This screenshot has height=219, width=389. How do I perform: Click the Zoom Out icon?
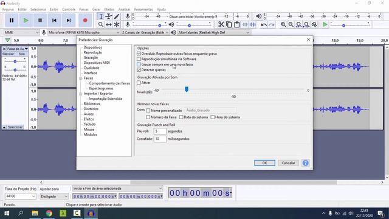click(291, 24)
